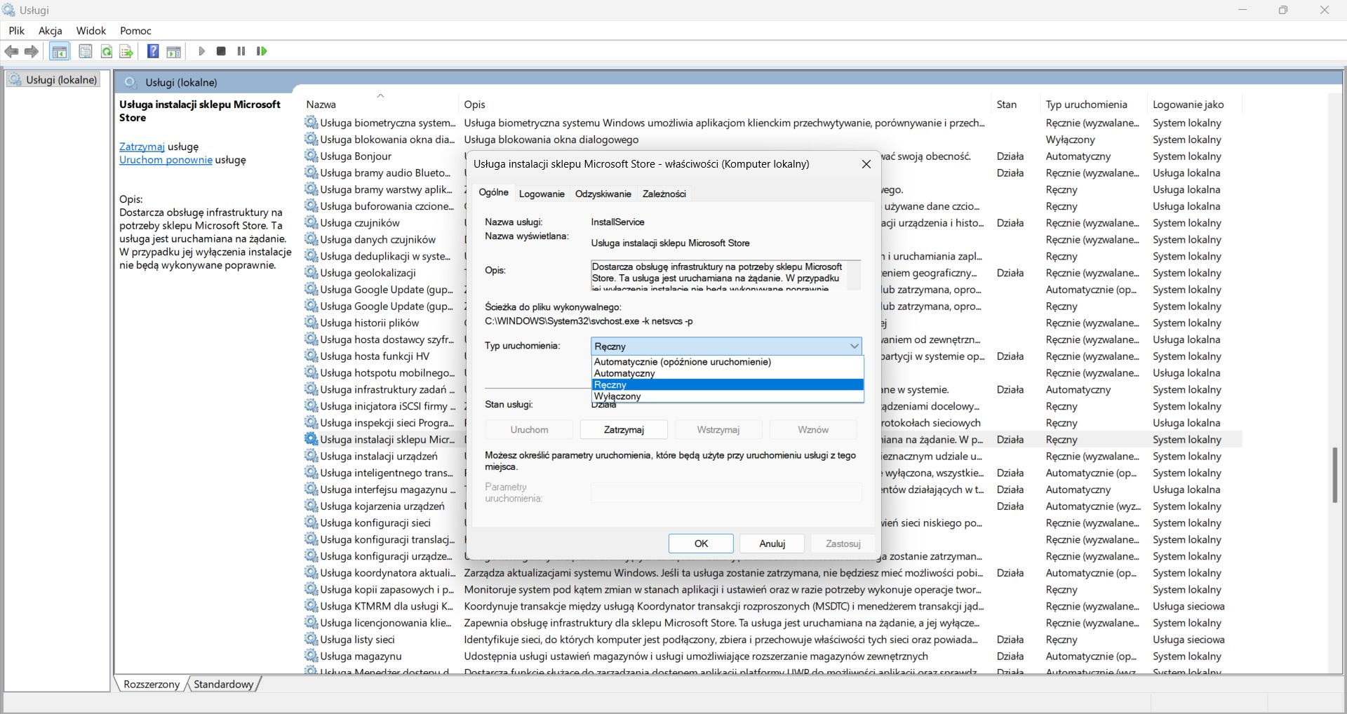The image size is (1347, 714).
Task: Select the icon of Usługa instalacji urządzeń
Action: click(311, 456)
